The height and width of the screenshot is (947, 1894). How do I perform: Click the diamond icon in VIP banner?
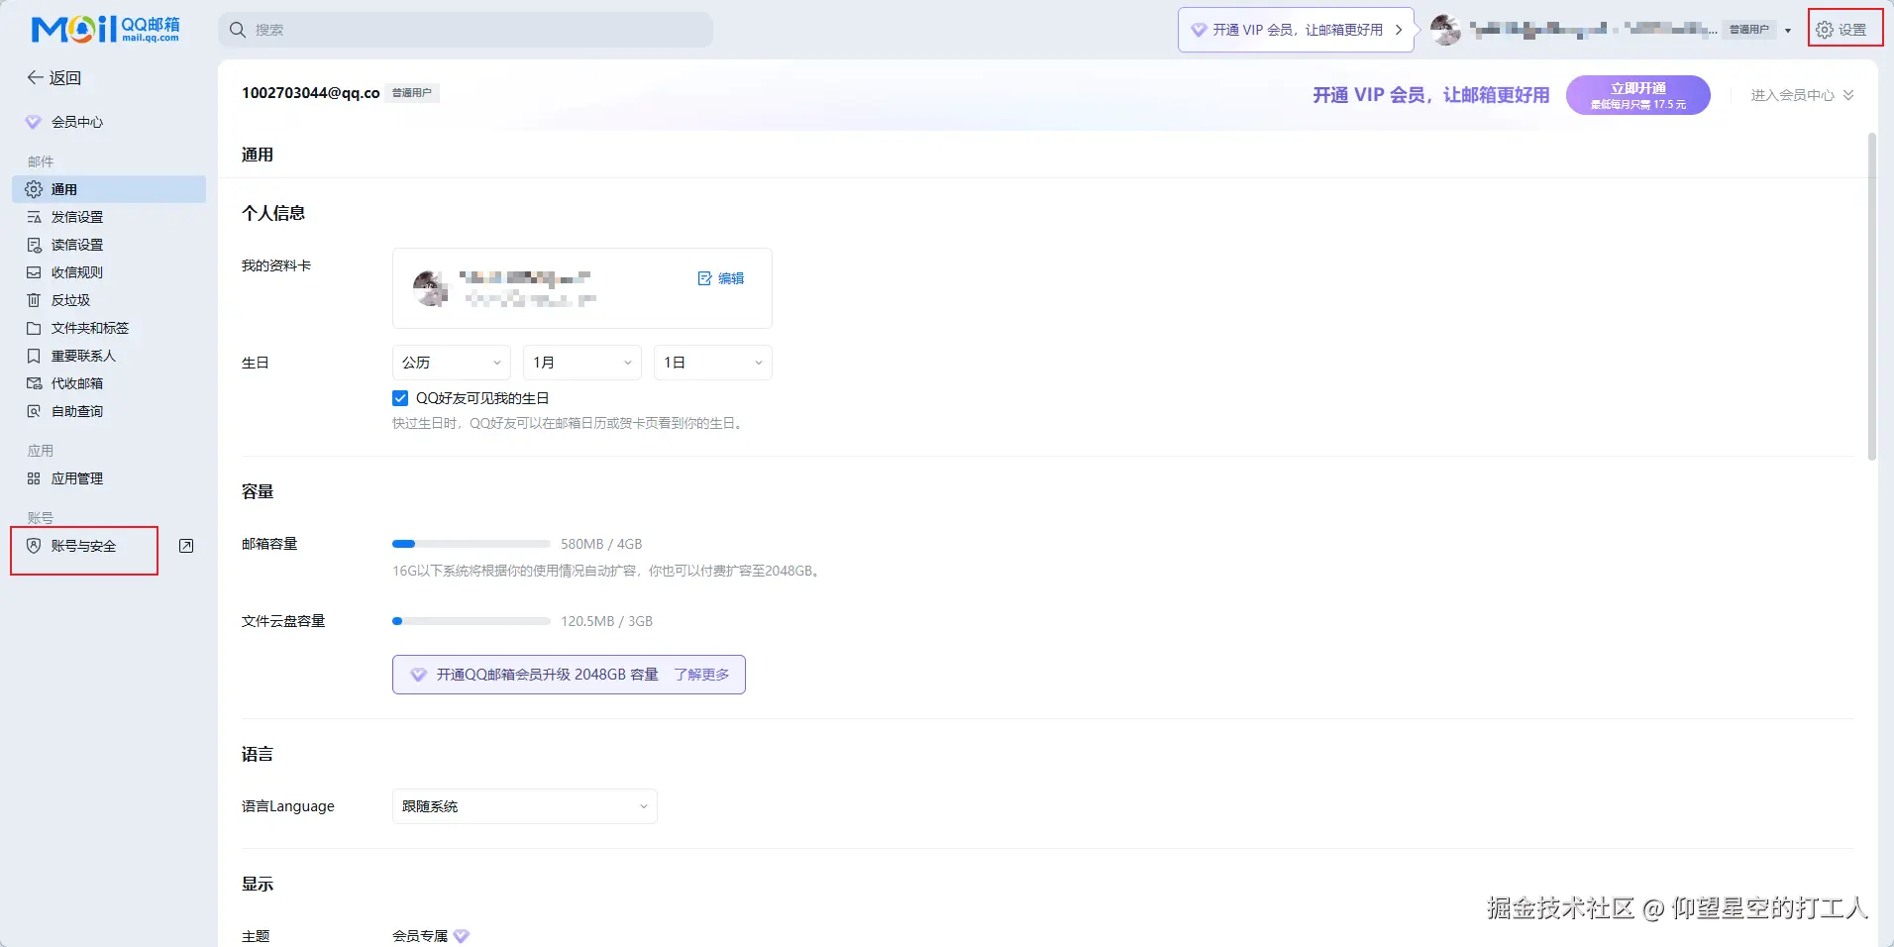pos(1199,30)
